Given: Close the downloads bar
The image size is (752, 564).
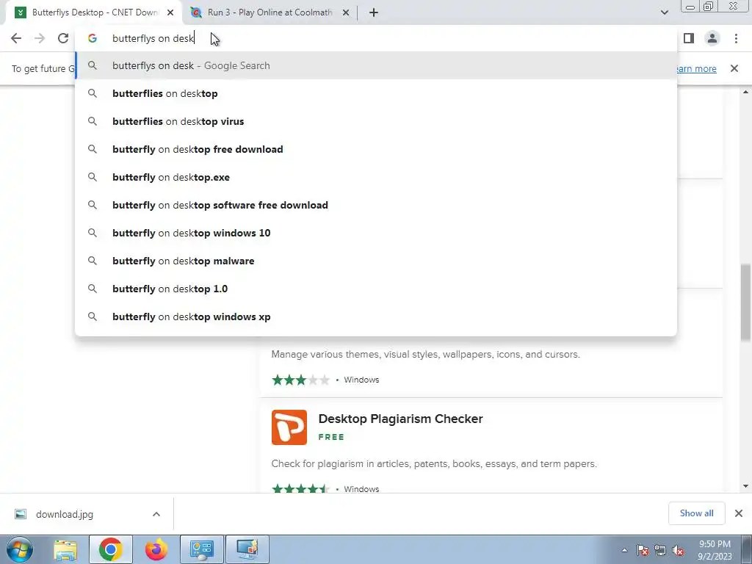Looking at the screenshot, I should click(x=739, y=513).
